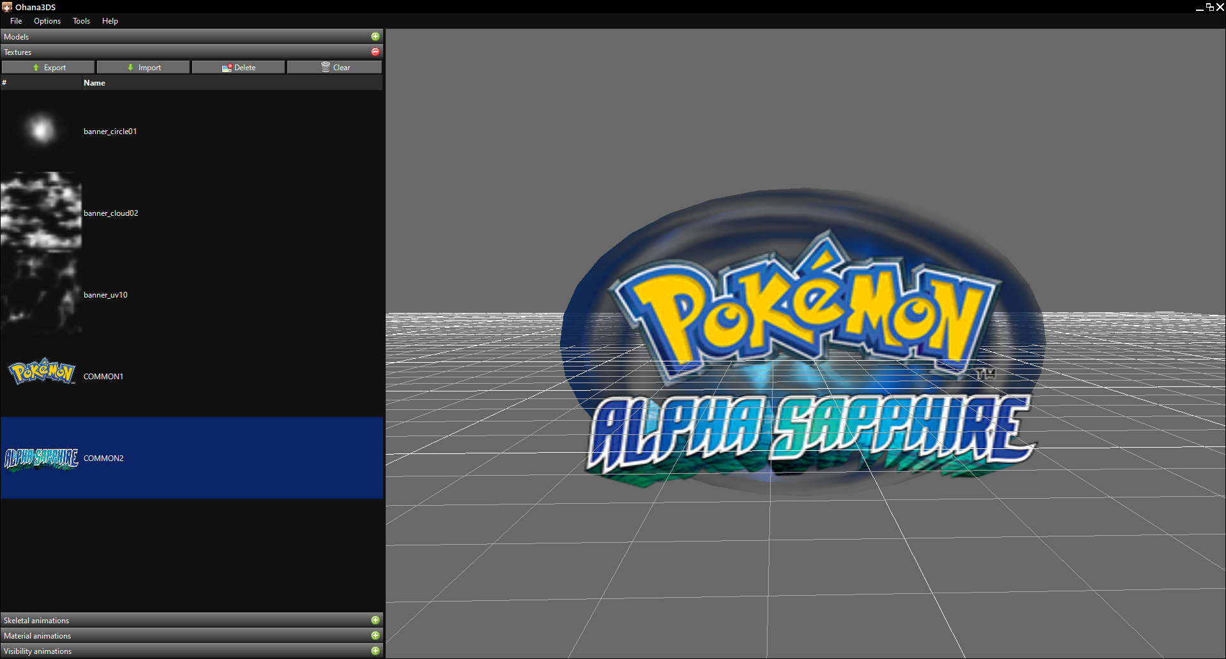This screenshot has height=659, width=1226.
Task: Click the Visibility animations header label
Action: (x=38, y=651)
